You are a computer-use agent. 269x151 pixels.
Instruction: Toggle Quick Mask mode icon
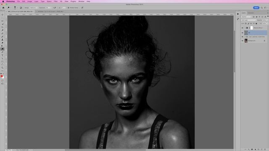point(3,81)
